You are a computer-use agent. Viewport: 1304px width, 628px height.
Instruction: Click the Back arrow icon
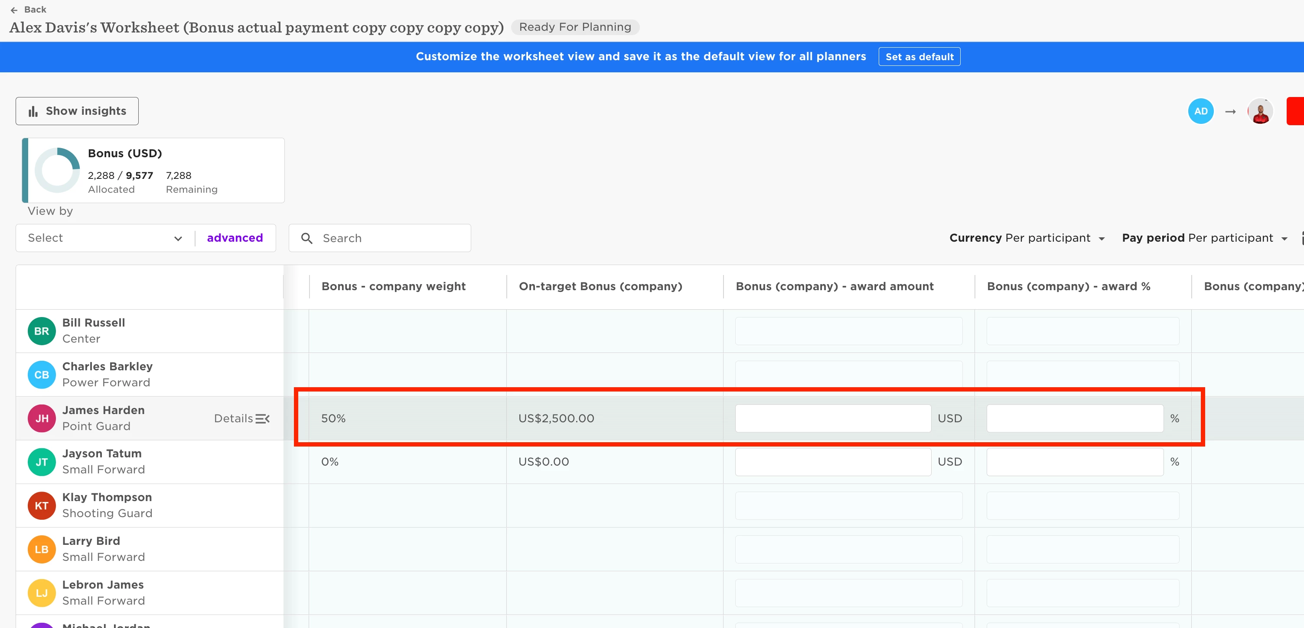tap(14, 10)
